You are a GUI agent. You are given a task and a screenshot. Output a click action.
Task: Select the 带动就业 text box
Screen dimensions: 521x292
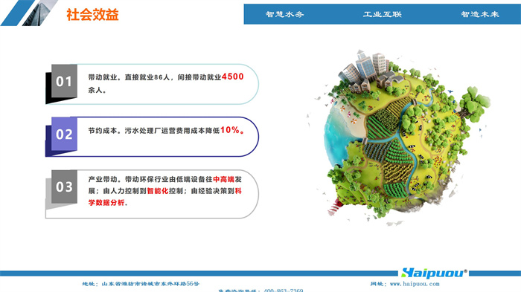166,83
